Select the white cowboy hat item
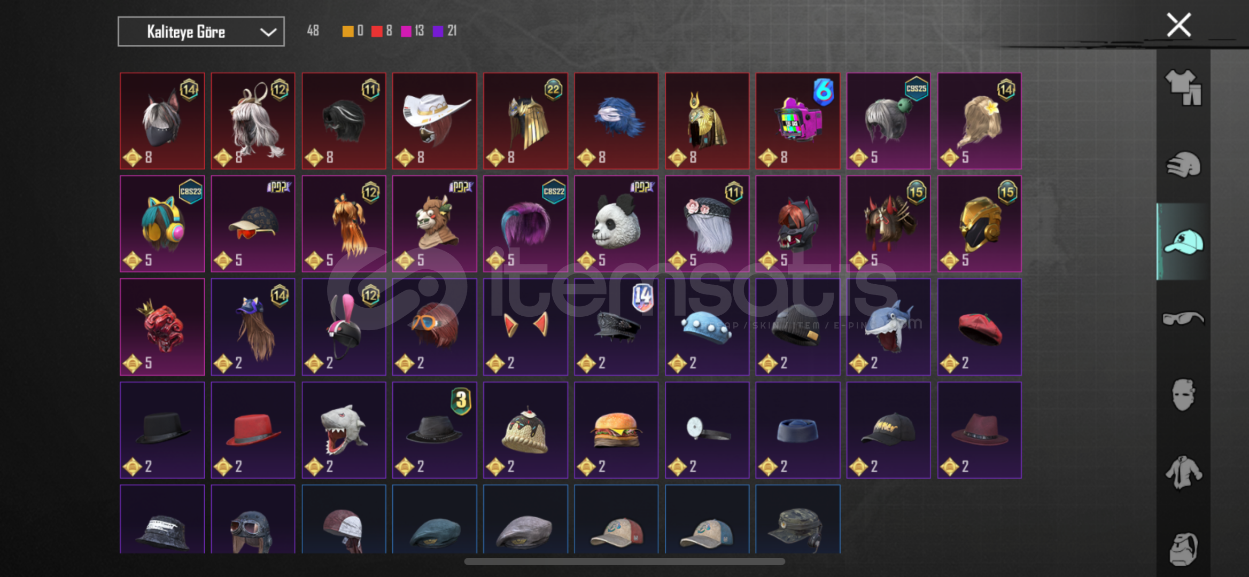The height and width of the screenshot is (577, 1249). (435, 121)
